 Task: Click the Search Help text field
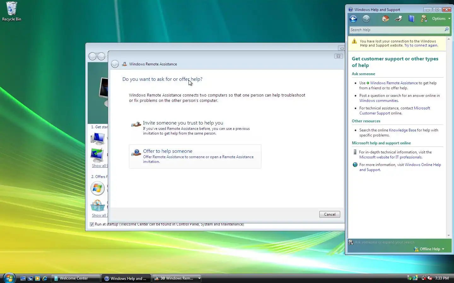(396, 30)
